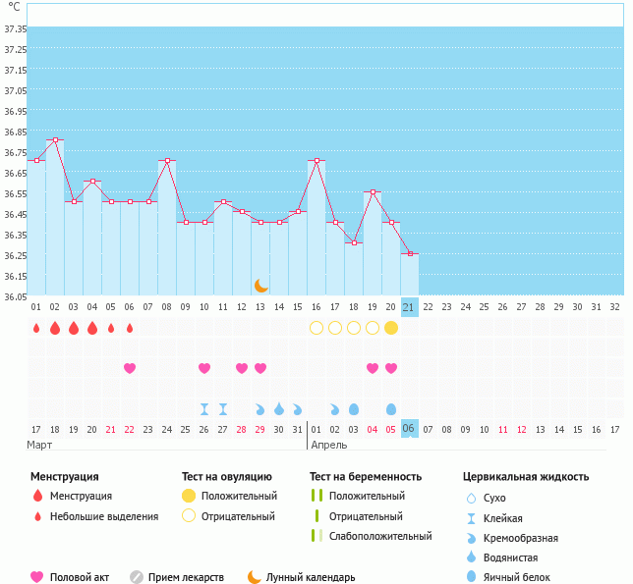Click the intercourse heart on cycle day 10

[204, 368]
